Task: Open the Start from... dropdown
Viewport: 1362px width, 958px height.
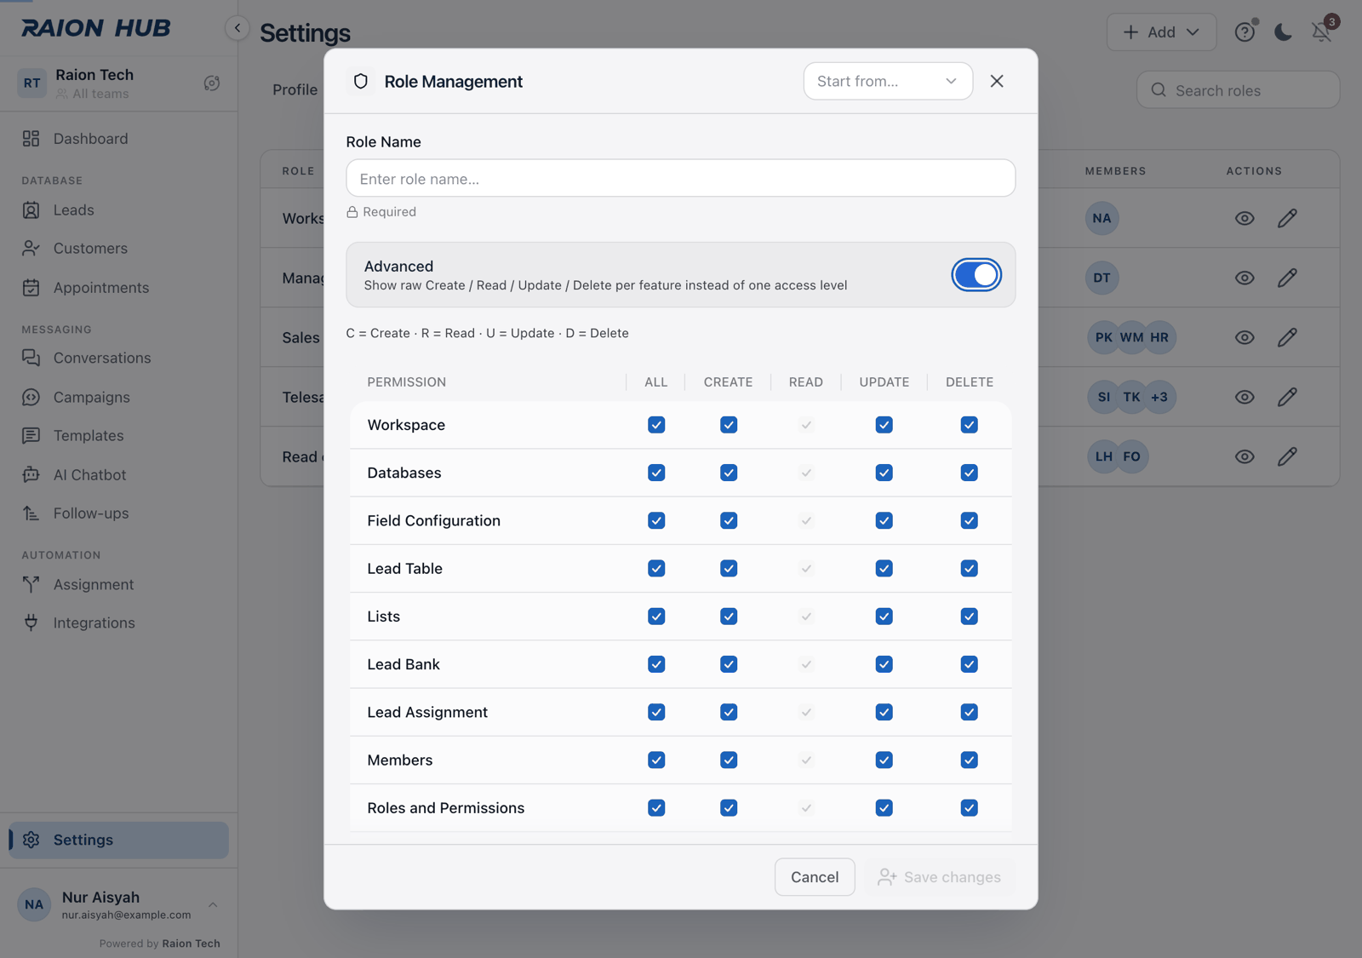Action: coord(887,81)
